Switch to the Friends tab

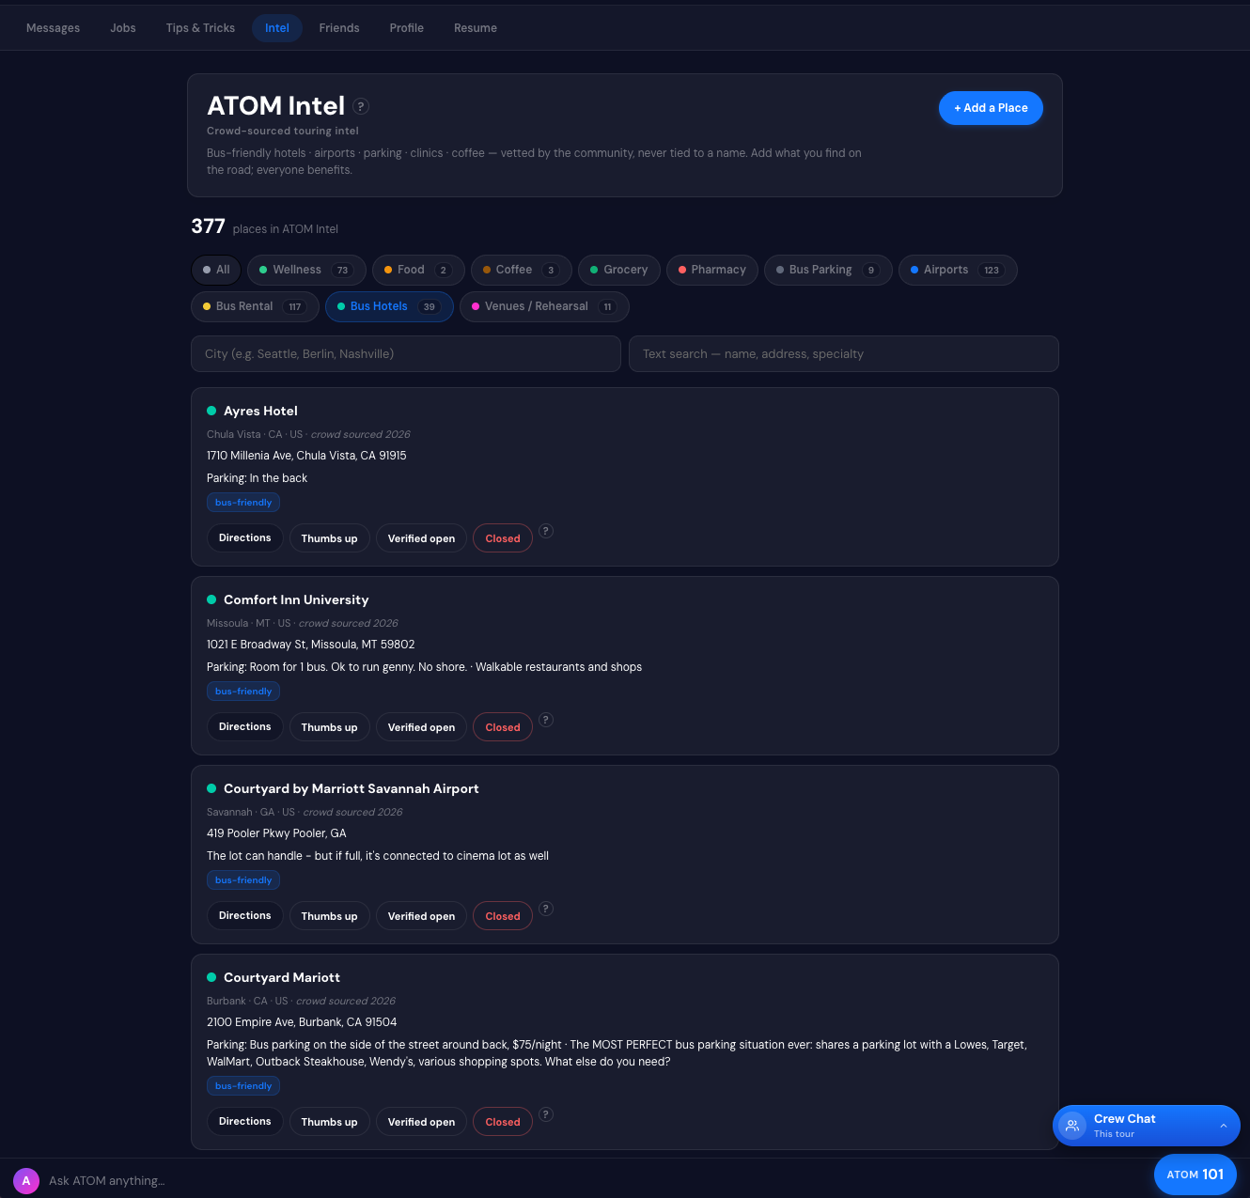pyautogui.click(x=339, y=28)
